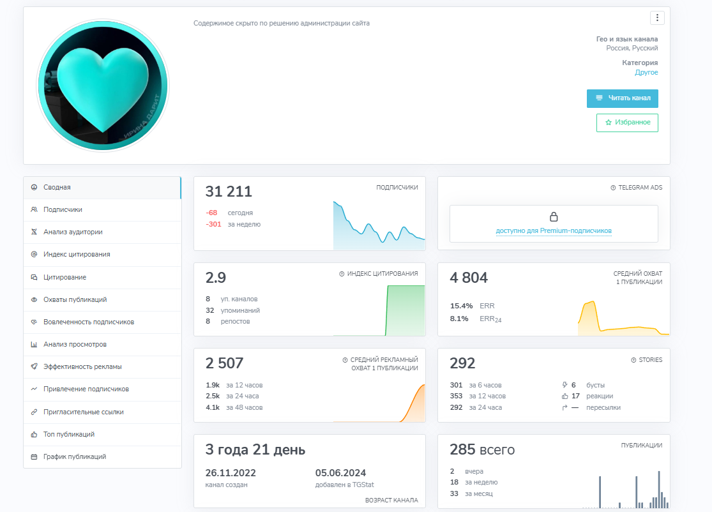
Task: Click the Telegram Ads help icon
Action: coord(613,188)
